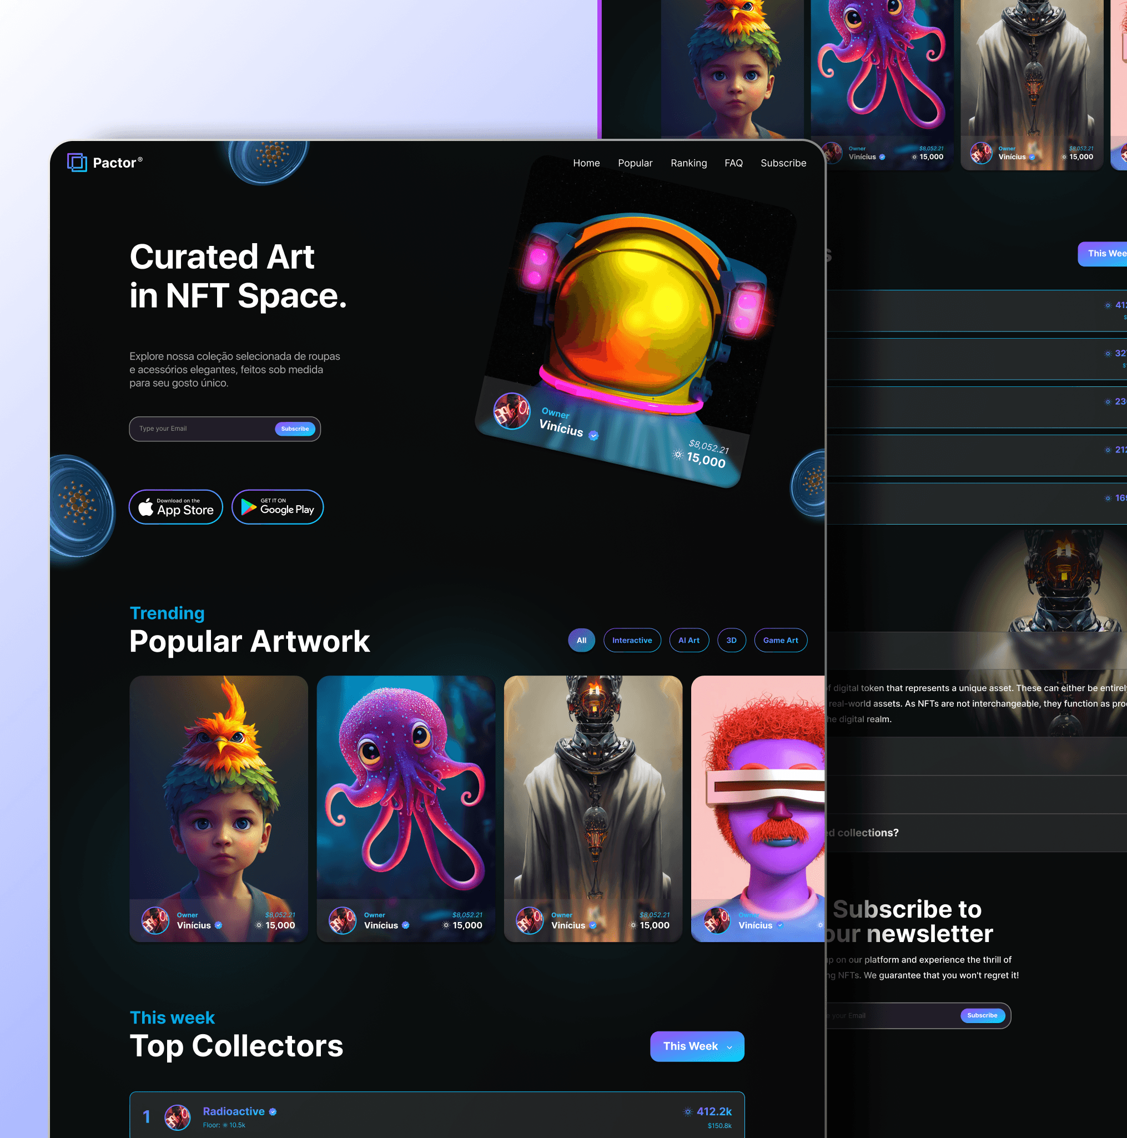Image resolution: width=1127 pixels, height=1138 pixels.
Task: Click Radioactive collector avatar
Action: pos(177,1117)
